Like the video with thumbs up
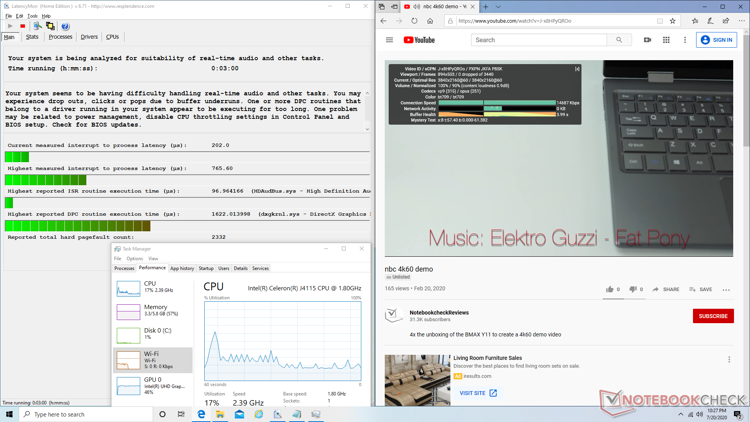750x422 pixels. click(609, 289)
